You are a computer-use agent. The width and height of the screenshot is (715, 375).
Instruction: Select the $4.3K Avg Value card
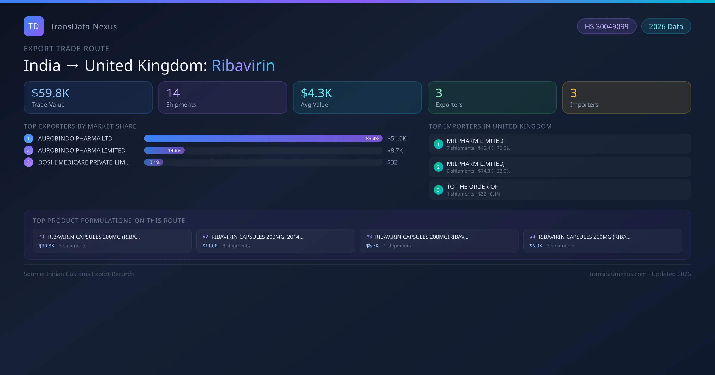coord(357,97)
